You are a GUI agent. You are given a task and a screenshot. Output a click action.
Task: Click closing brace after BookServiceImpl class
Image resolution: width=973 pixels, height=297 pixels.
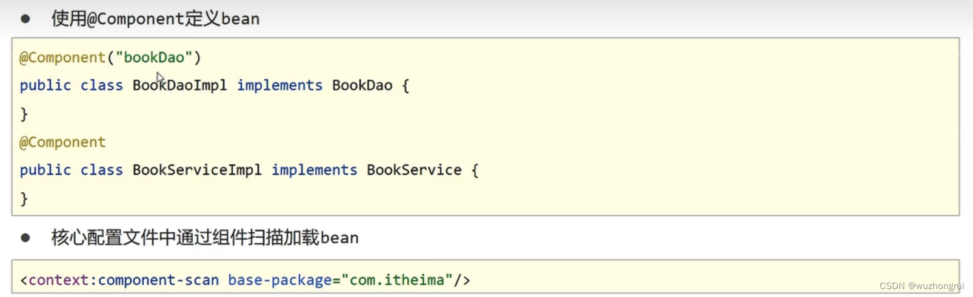coord(24,198)
